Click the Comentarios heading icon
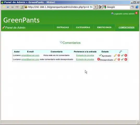Image resolution: width=140 pixels, height=125 pixels. tap(61, 42)
